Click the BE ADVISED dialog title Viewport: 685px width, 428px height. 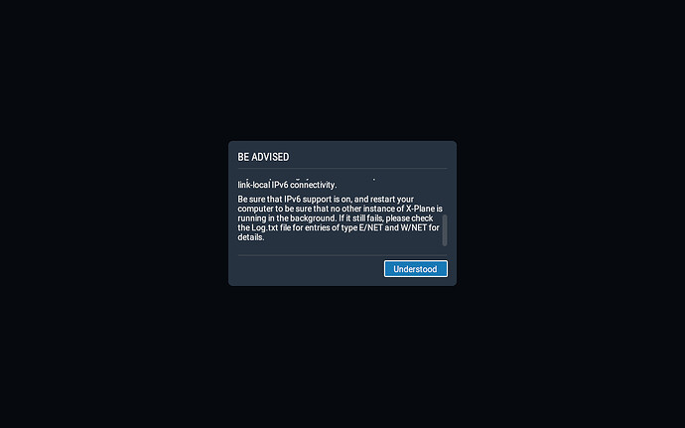[263, 157]
